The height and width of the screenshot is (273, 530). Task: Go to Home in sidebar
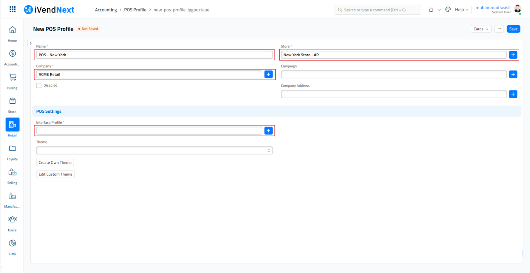(x=12, y=34)
